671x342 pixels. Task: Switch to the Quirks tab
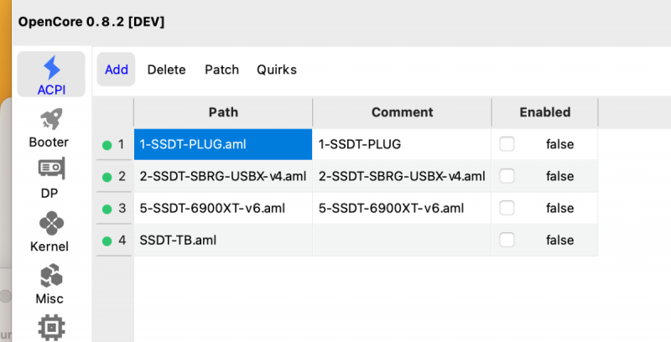click(277, 70)
